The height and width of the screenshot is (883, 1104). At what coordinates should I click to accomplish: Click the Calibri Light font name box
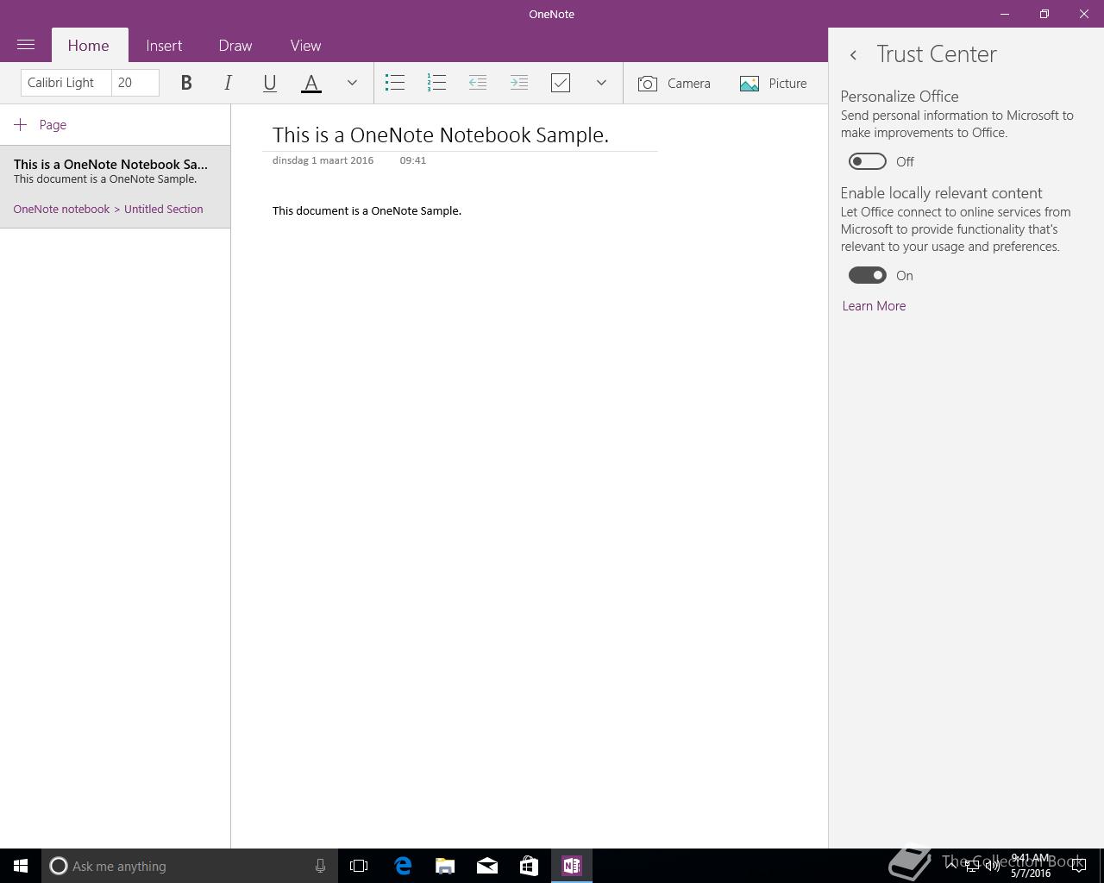(66, 83)
